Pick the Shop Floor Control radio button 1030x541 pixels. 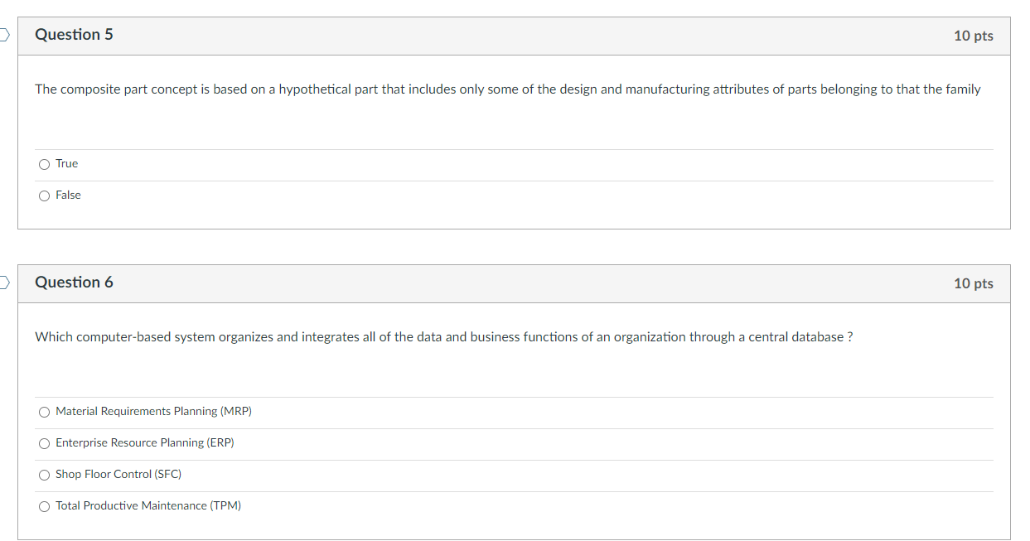coord(44,475)
